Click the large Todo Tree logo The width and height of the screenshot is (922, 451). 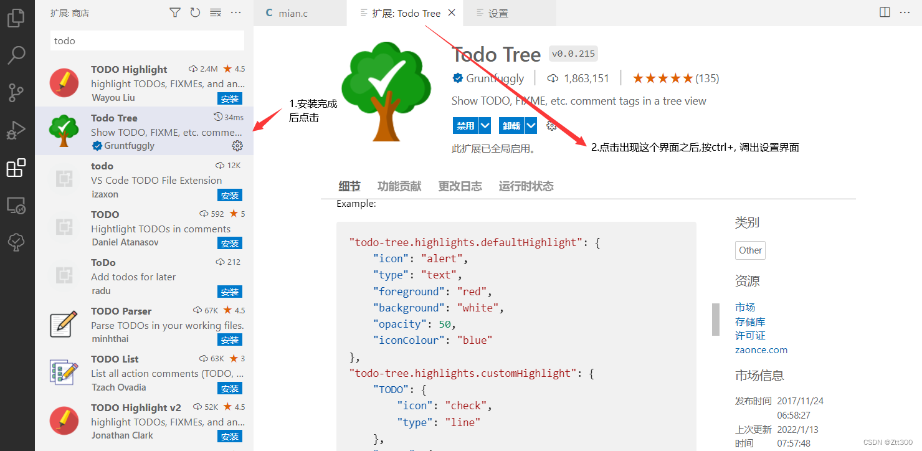point(386,92)
